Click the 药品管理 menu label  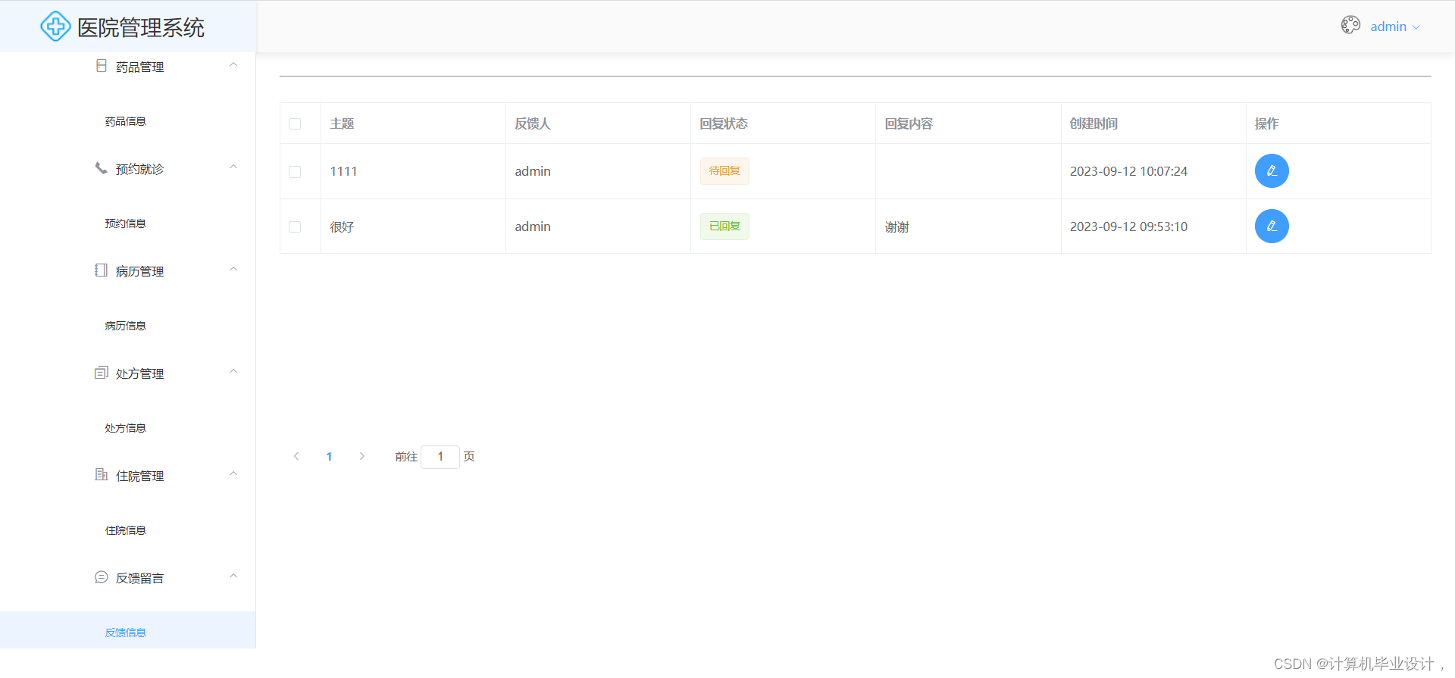139,67
